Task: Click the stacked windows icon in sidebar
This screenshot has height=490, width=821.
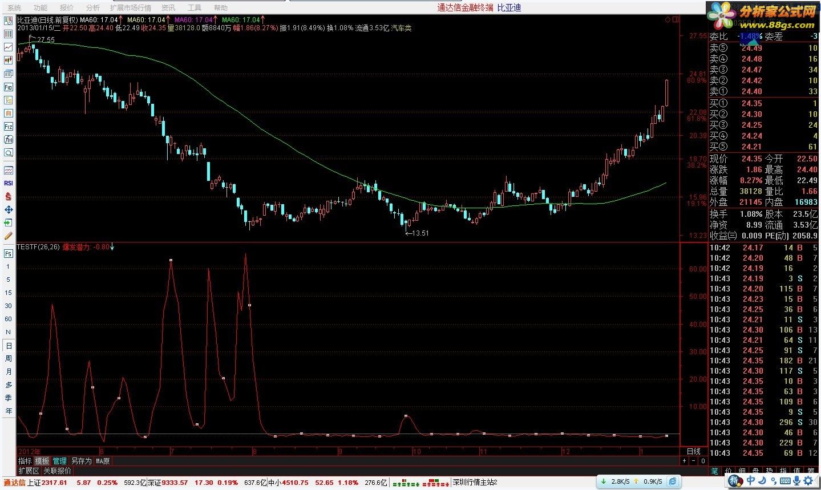Action: click(x=9, y=74)
